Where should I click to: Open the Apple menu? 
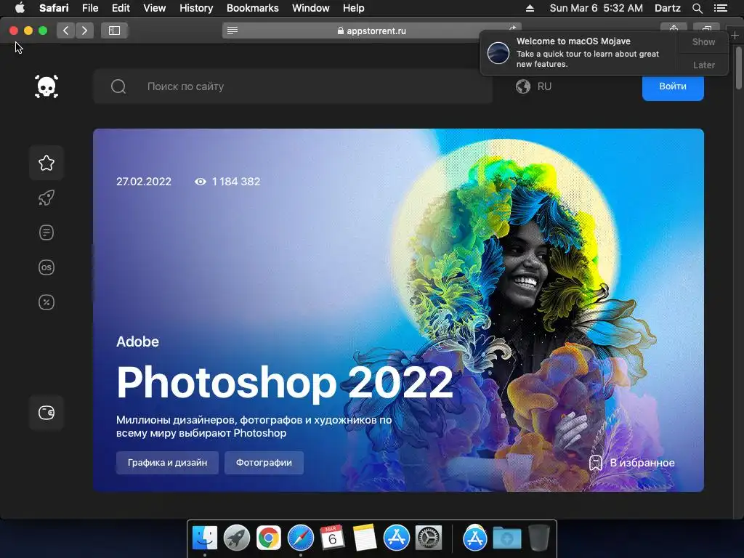coord(20,8)
